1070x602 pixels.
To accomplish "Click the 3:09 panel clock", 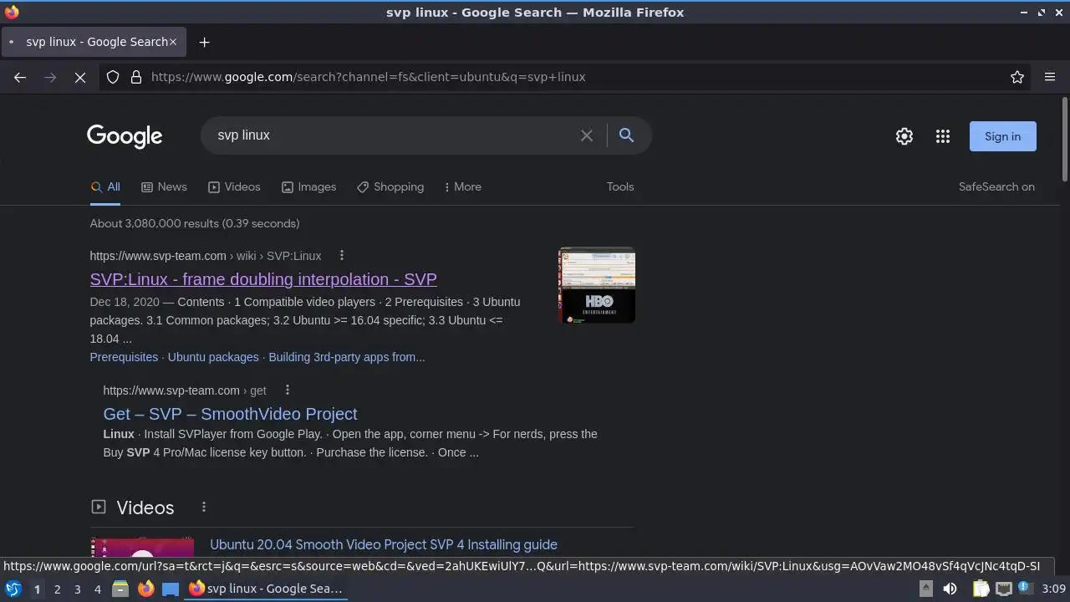I will 1053,589.
